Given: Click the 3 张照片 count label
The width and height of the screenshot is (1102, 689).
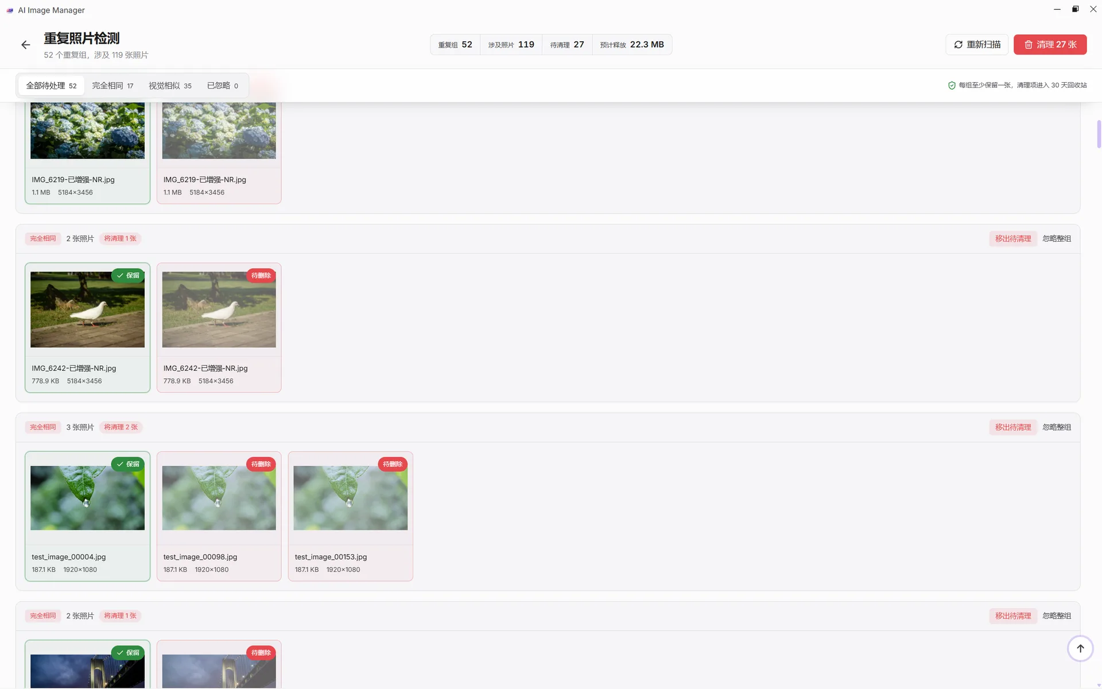Looking at the screenshot, I should pos(80,427).
